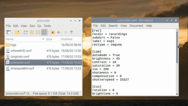The height and width of the screenshot is (106, 188).
Task: Place cursor on 'iso = 200' line
Action: 100,69
